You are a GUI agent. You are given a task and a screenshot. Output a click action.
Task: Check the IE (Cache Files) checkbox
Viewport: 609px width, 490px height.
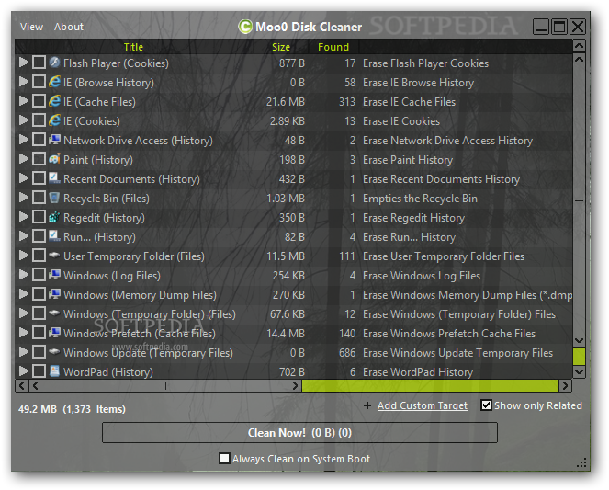point(39,101)
